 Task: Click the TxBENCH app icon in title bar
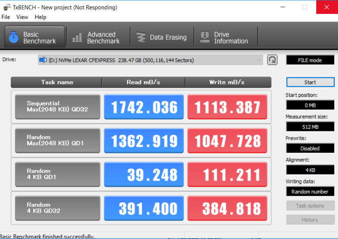[x=6, y=7]
